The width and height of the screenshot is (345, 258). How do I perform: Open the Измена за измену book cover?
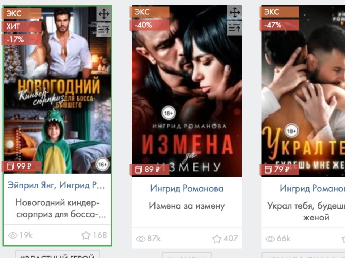click(x=187, y=91)
